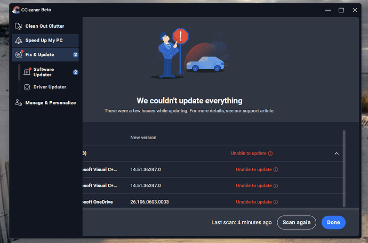Click the Microsoft OneDrive program name

[98, 202]
